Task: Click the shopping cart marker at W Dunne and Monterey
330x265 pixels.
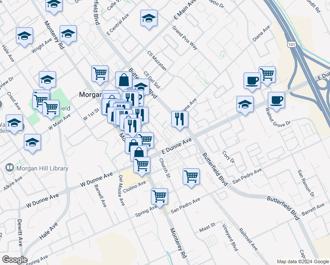Action: (142, 166)
